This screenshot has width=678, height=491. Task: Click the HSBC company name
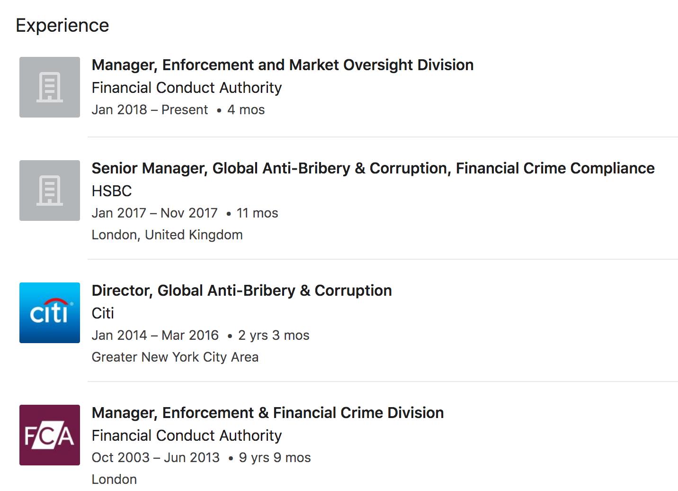[x=112, y=191]
